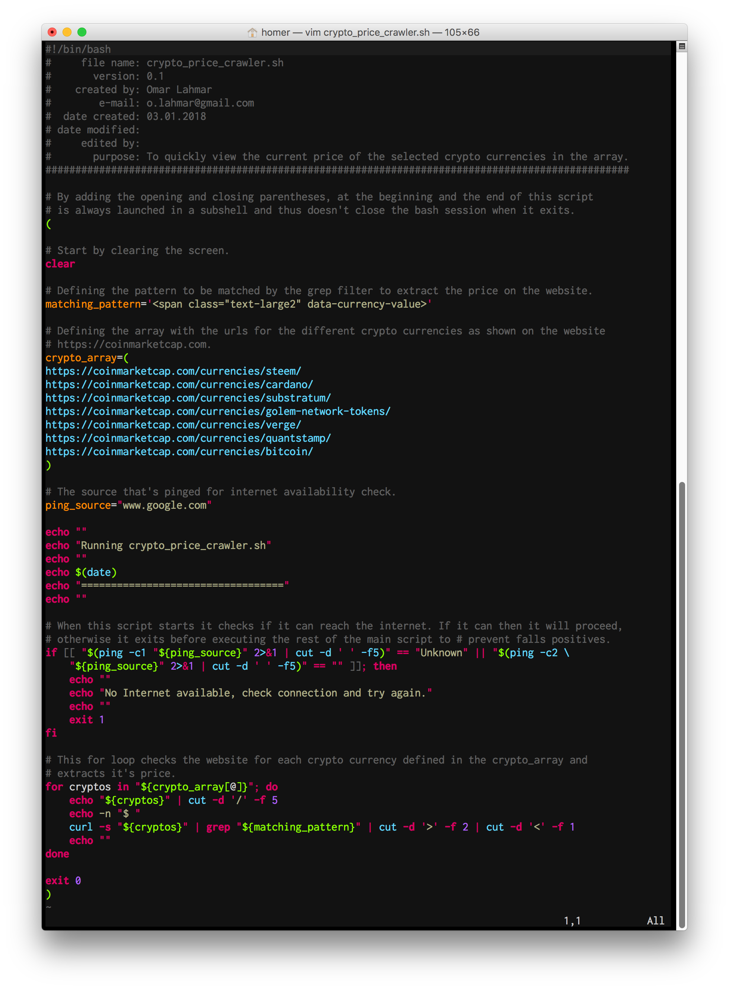729x990 pixels.
Task: Click the 'then' keyword
Action: click(385, 666)
